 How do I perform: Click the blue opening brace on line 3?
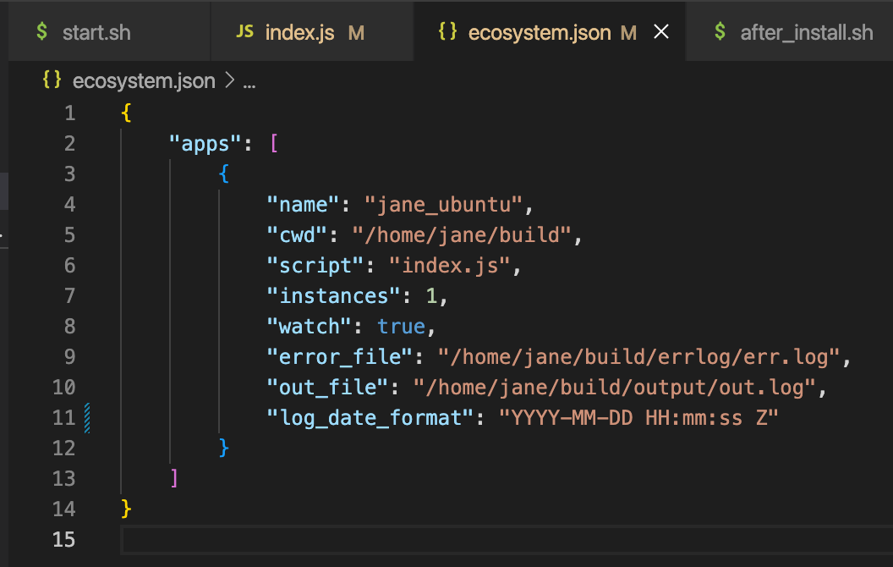point(224,173)
